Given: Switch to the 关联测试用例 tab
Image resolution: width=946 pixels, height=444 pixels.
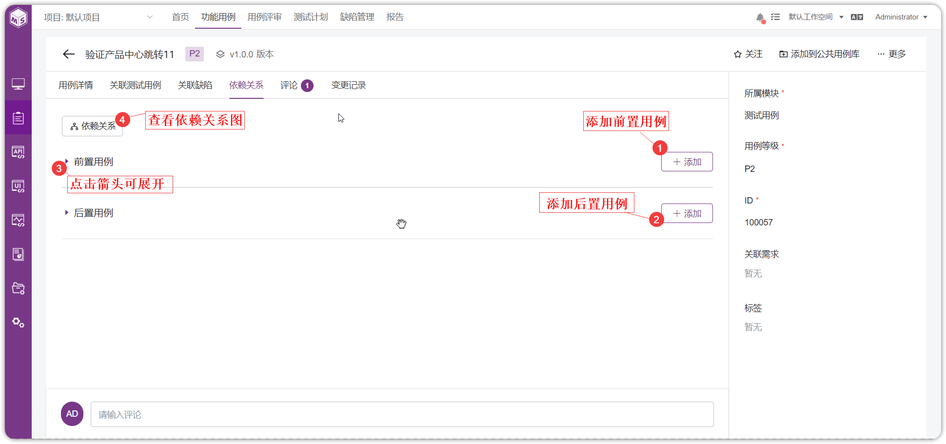Looking at the screenshot, I should click(x=135, y=85).
